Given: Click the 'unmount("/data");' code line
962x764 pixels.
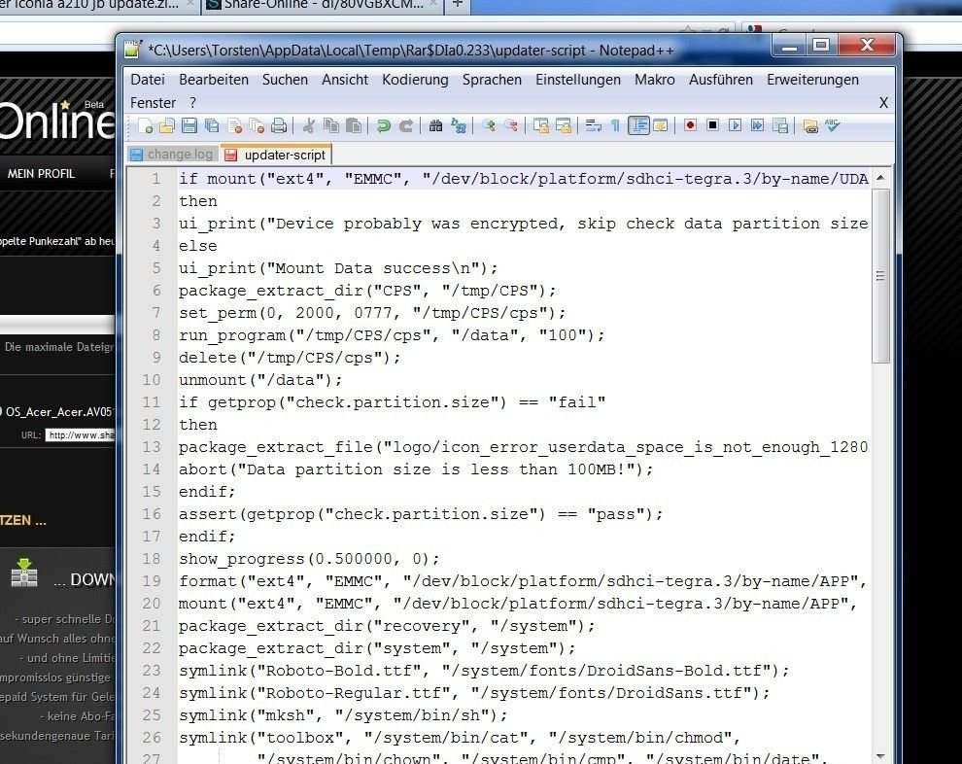Looking at the screenshot, I should pyautogui.click(x=260, y=380).
